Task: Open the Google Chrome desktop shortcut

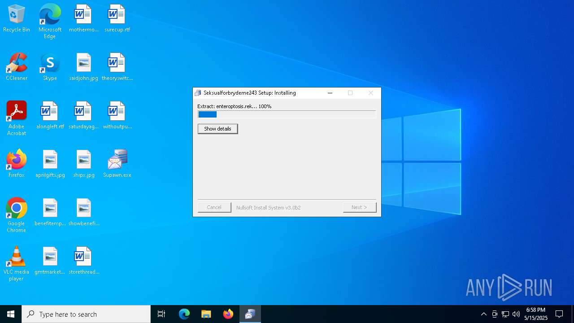Action: coord(17,215)
